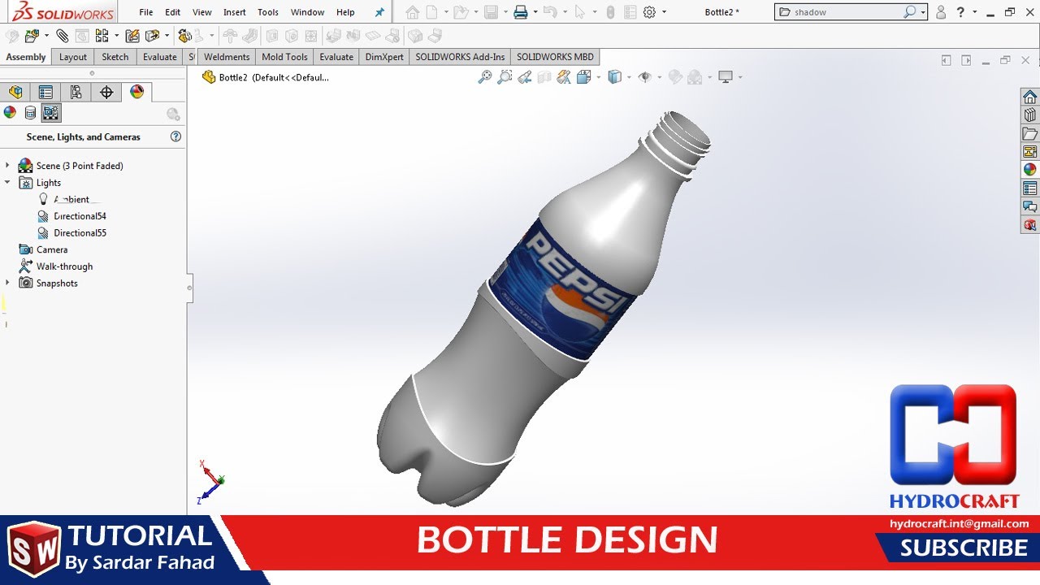Viewport: 1040px width, 585px height.
Task: Click the Zoom to Fit magnifier icon
Action: pos(485,77)
